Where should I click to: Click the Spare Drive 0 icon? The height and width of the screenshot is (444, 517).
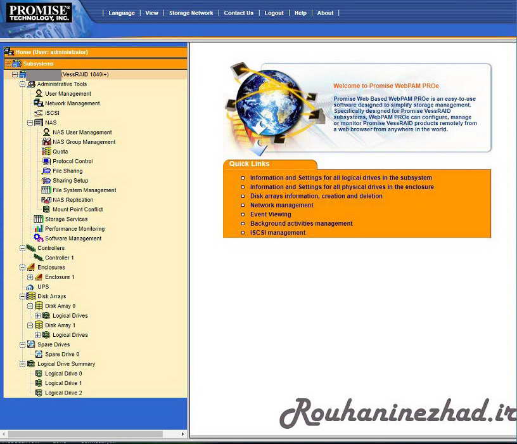39,354
